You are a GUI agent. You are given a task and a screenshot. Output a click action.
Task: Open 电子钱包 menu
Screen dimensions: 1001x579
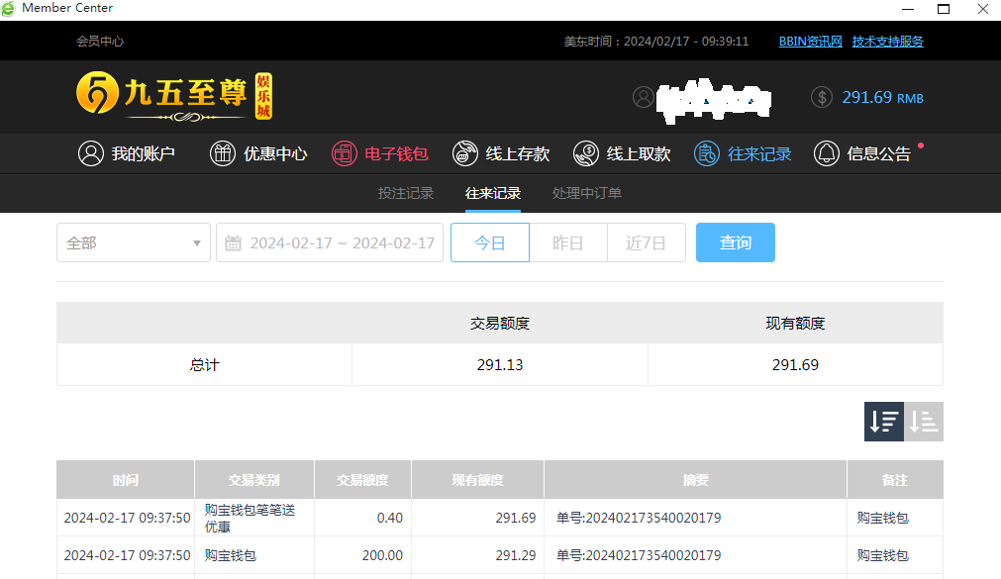click(380, 153)
